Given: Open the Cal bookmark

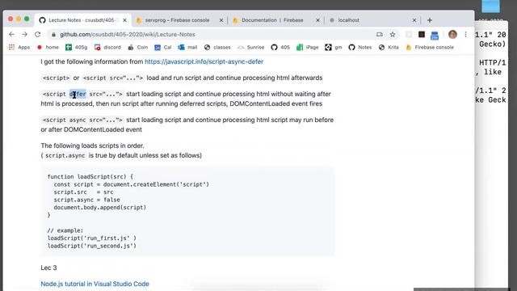Looking at the screenshot, I should pos(163,47).
